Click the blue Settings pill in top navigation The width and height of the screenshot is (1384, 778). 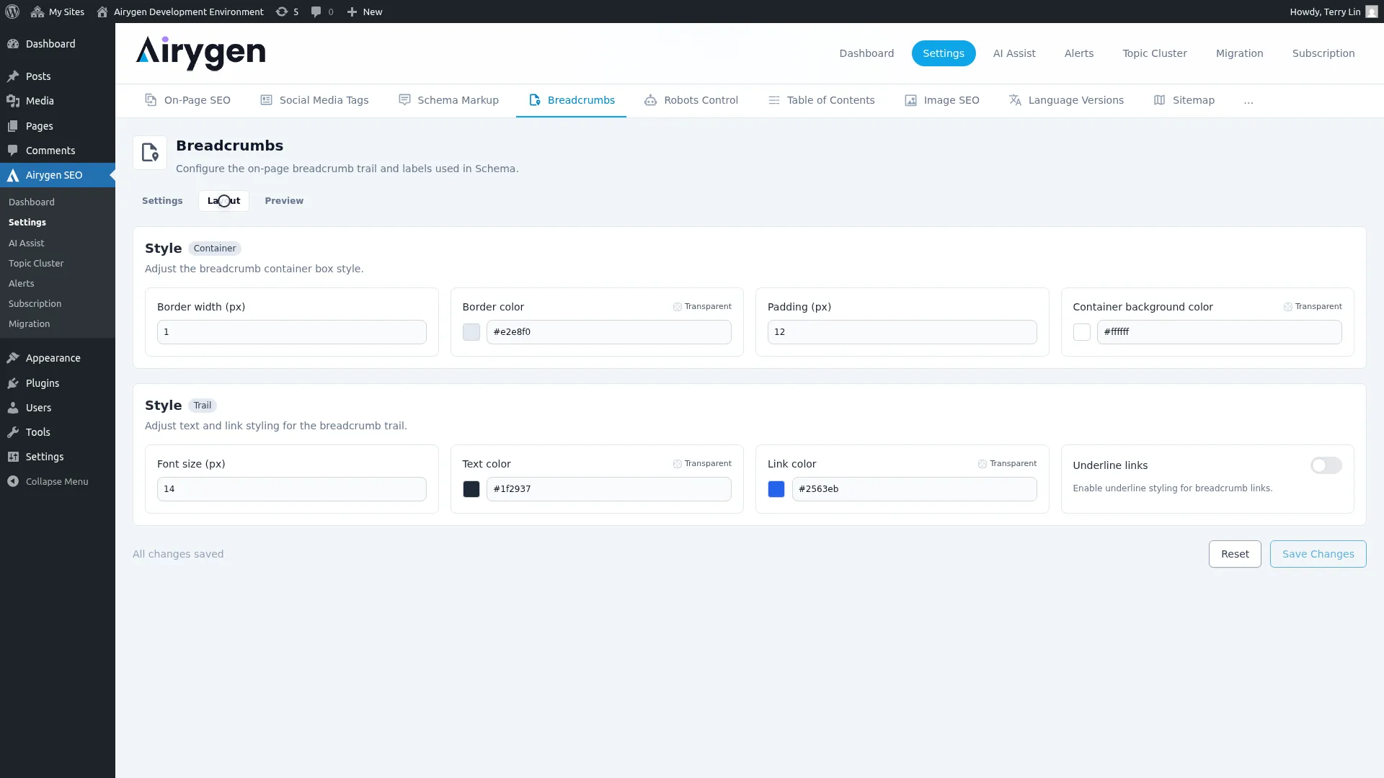point(943,53)
